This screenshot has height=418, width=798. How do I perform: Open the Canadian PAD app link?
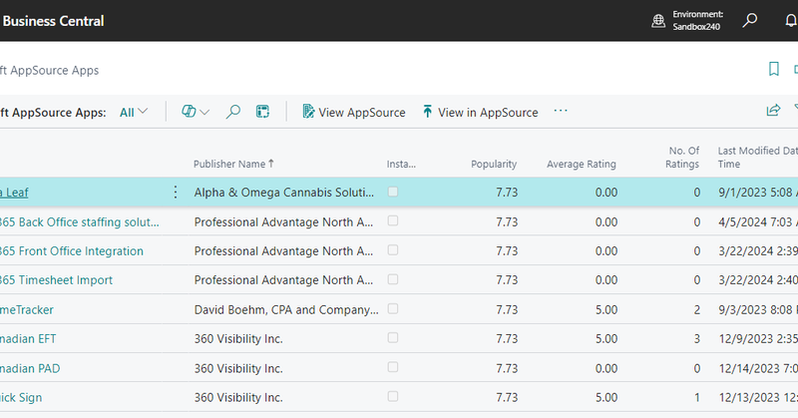point(30,368)
